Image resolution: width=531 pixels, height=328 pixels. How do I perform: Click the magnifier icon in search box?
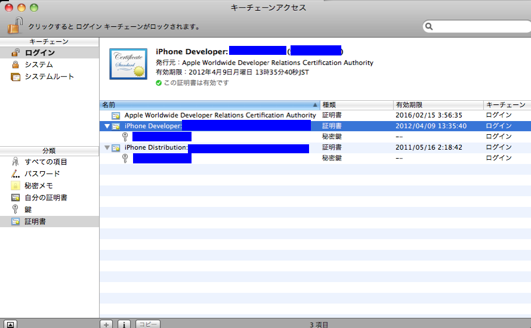(429, 26)
